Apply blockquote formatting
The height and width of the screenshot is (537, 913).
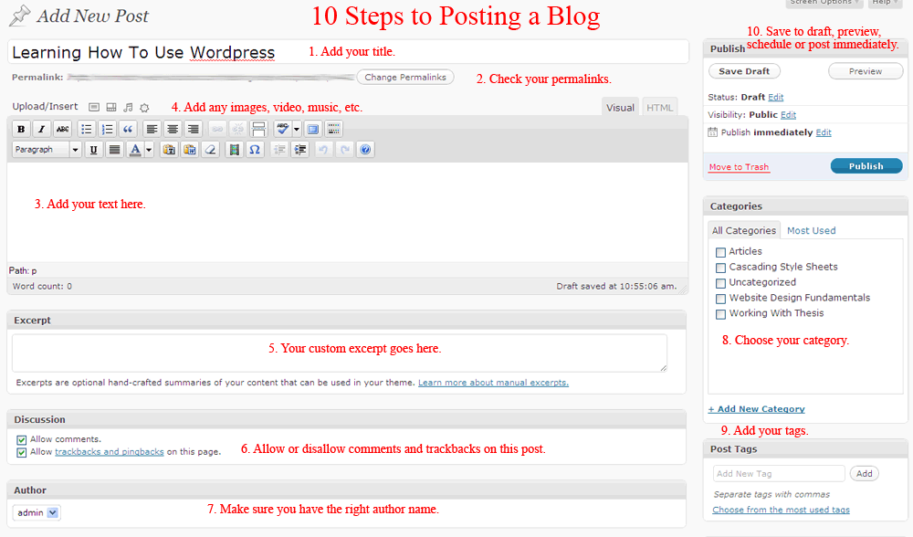coord(128,129)
